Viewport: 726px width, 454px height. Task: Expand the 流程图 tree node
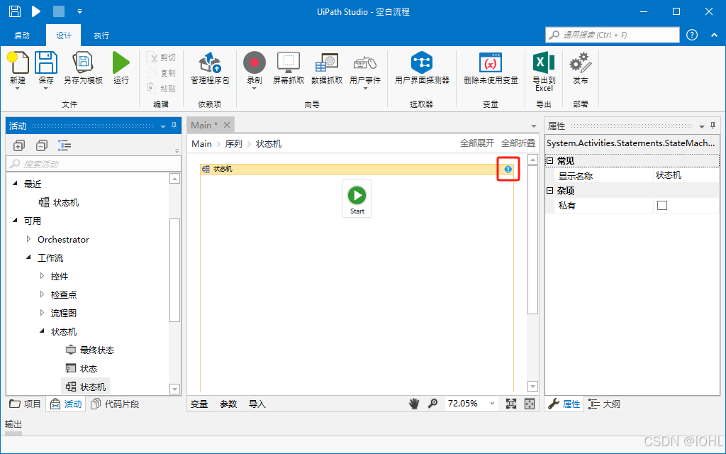coord(42,313)
